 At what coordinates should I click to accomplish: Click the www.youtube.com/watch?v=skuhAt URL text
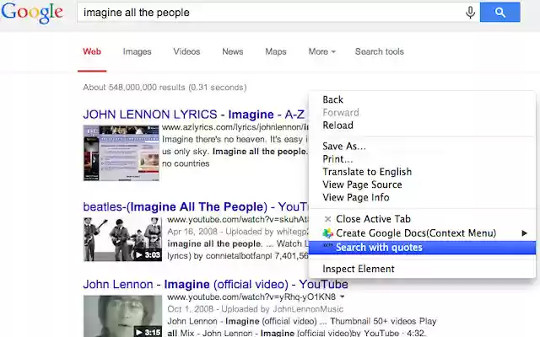238,219
